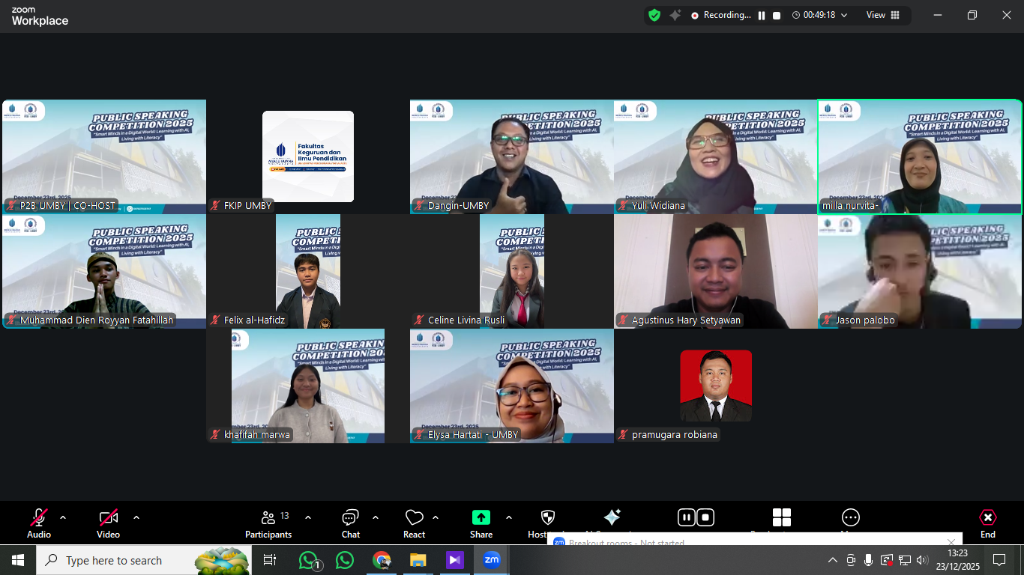Expand the chevron beside the recording timer

coord(844,16)
